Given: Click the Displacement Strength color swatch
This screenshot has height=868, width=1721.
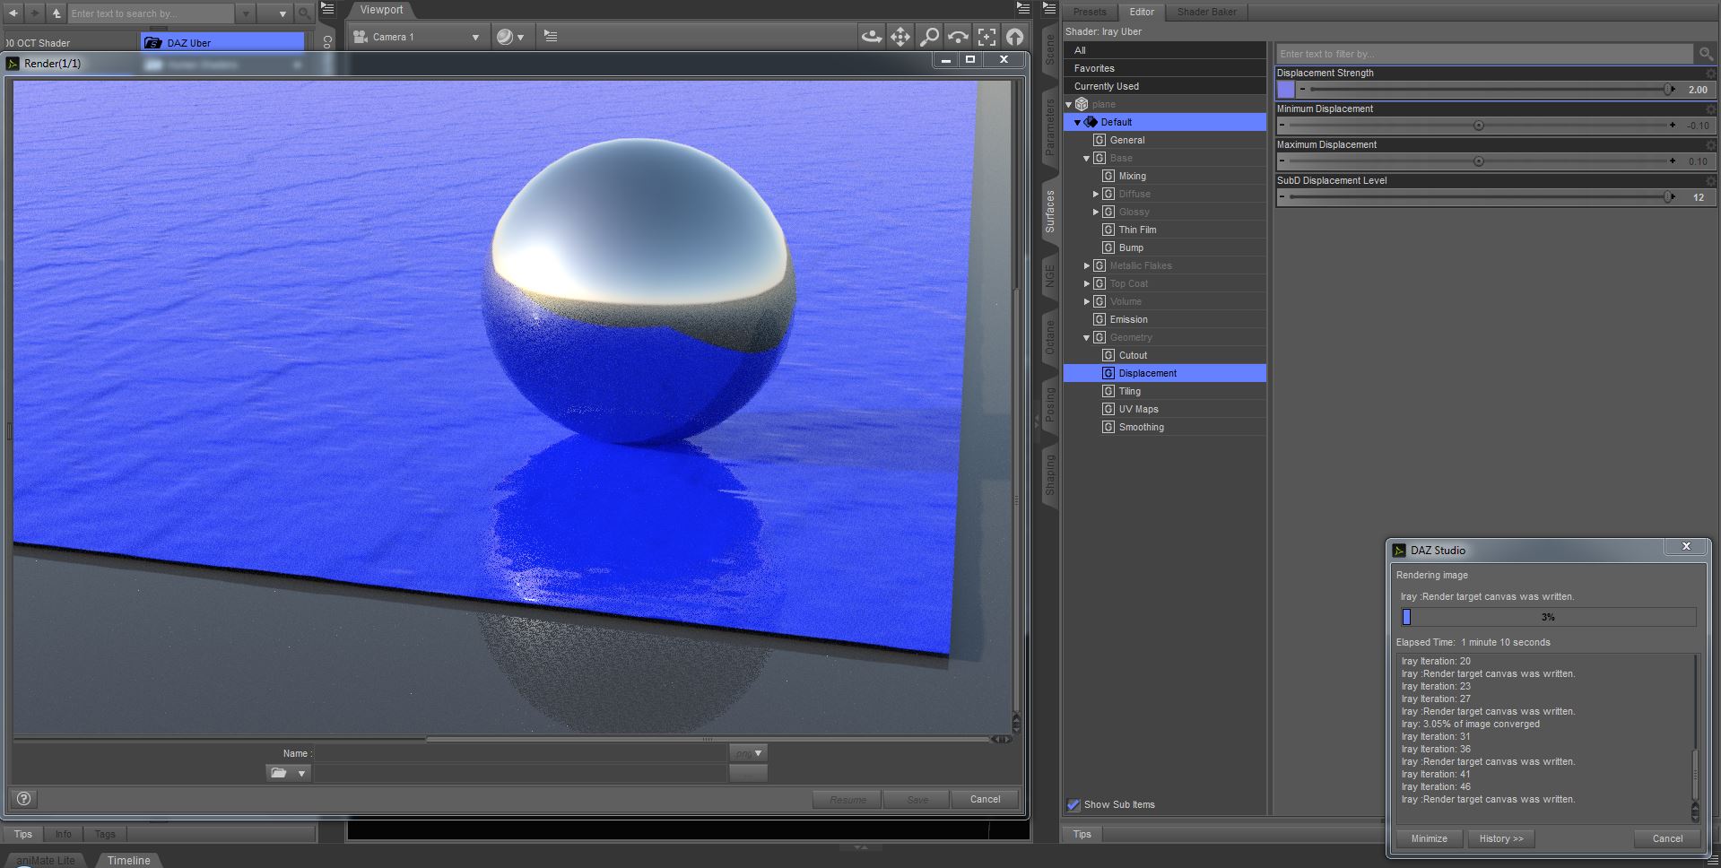Looking at the screenshot, I should (x=1286, y=90).
